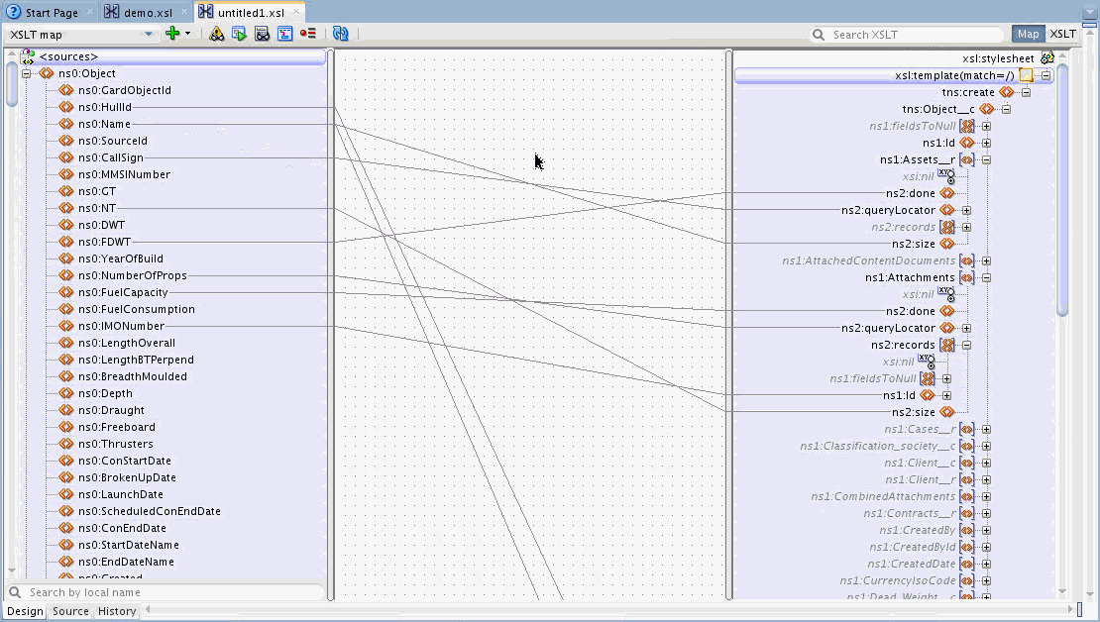The image size is (1100, 622).
Task: Click the green plus add icon
Action: click(172, 33)
